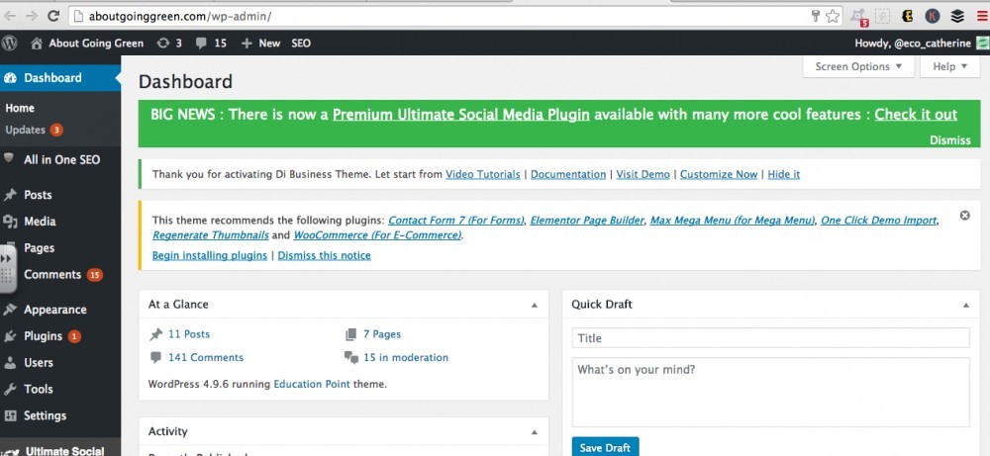This screenshot has height=456, width=990.
Task: Click the Users person icon
Action: [x=10, y=363]
